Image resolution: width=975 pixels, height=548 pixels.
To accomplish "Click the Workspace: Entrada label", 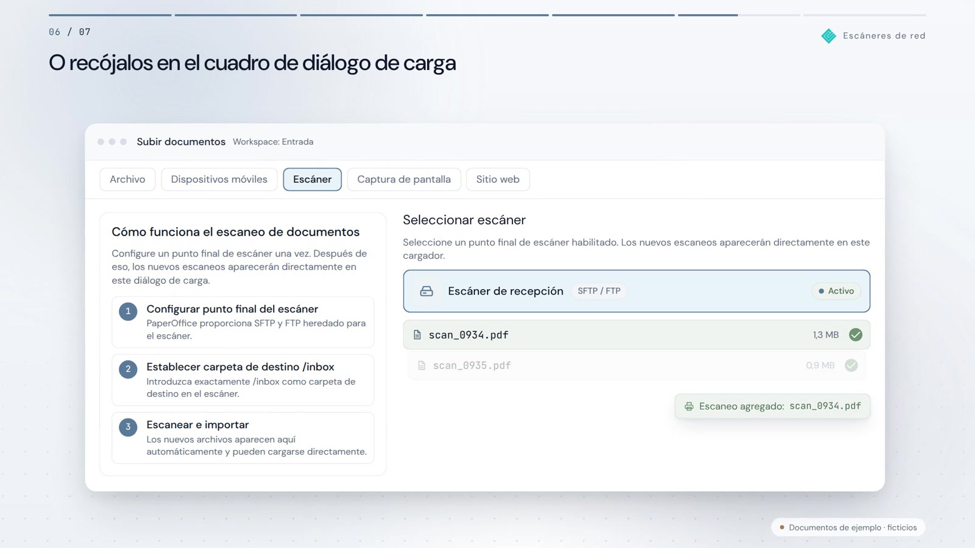I will coord(273,142).
